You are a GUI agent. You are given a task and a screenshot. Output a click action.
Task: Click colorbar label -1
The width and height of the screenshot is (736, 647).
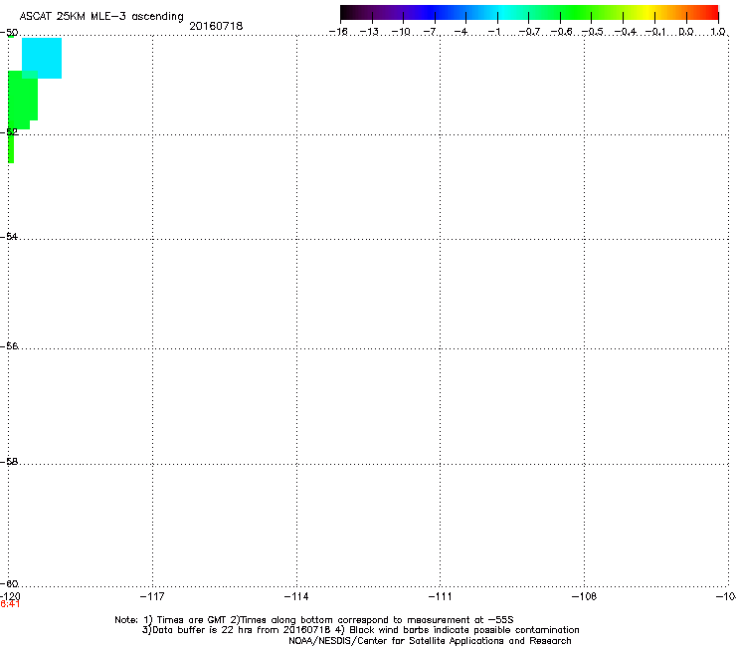pyautogui.click(x=493, y=32)
